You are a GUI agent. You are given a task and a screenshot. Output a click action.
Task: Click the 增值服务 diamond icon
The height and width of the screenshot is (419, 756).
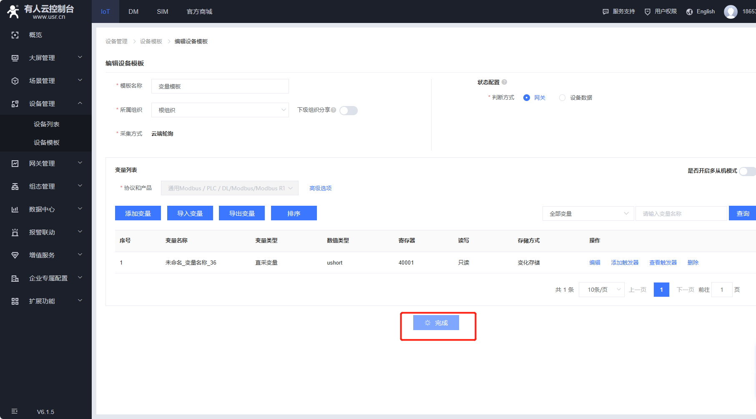point(15,255)
